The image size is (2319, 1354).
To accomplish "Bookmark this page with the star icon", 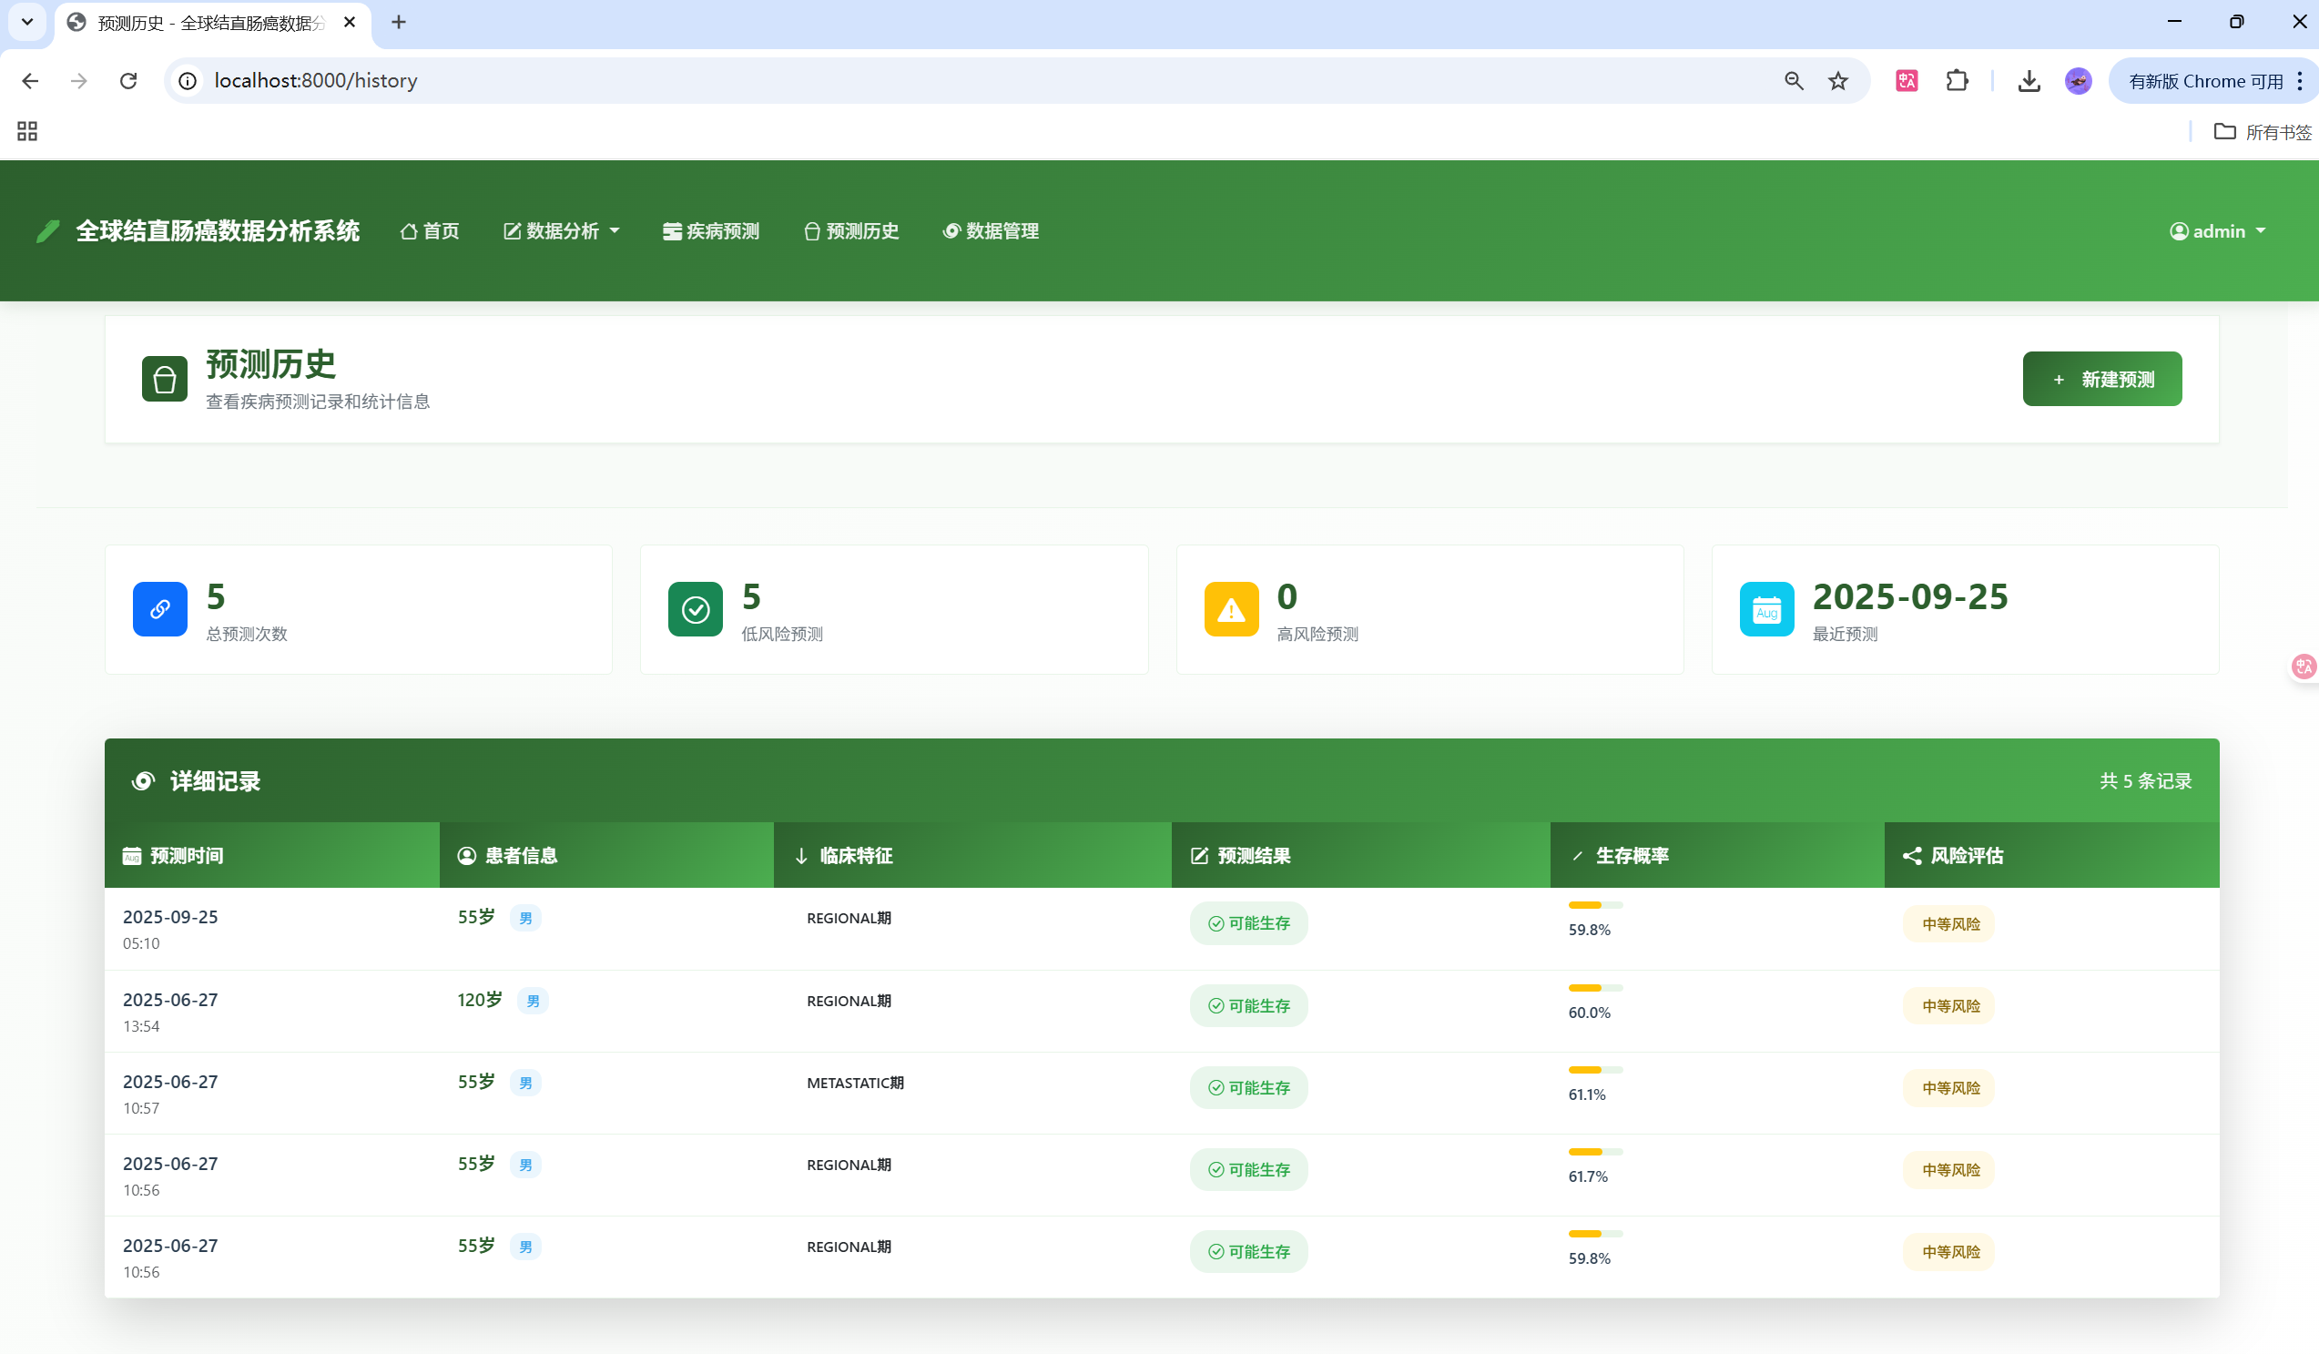I will [x=1836, y=81].
